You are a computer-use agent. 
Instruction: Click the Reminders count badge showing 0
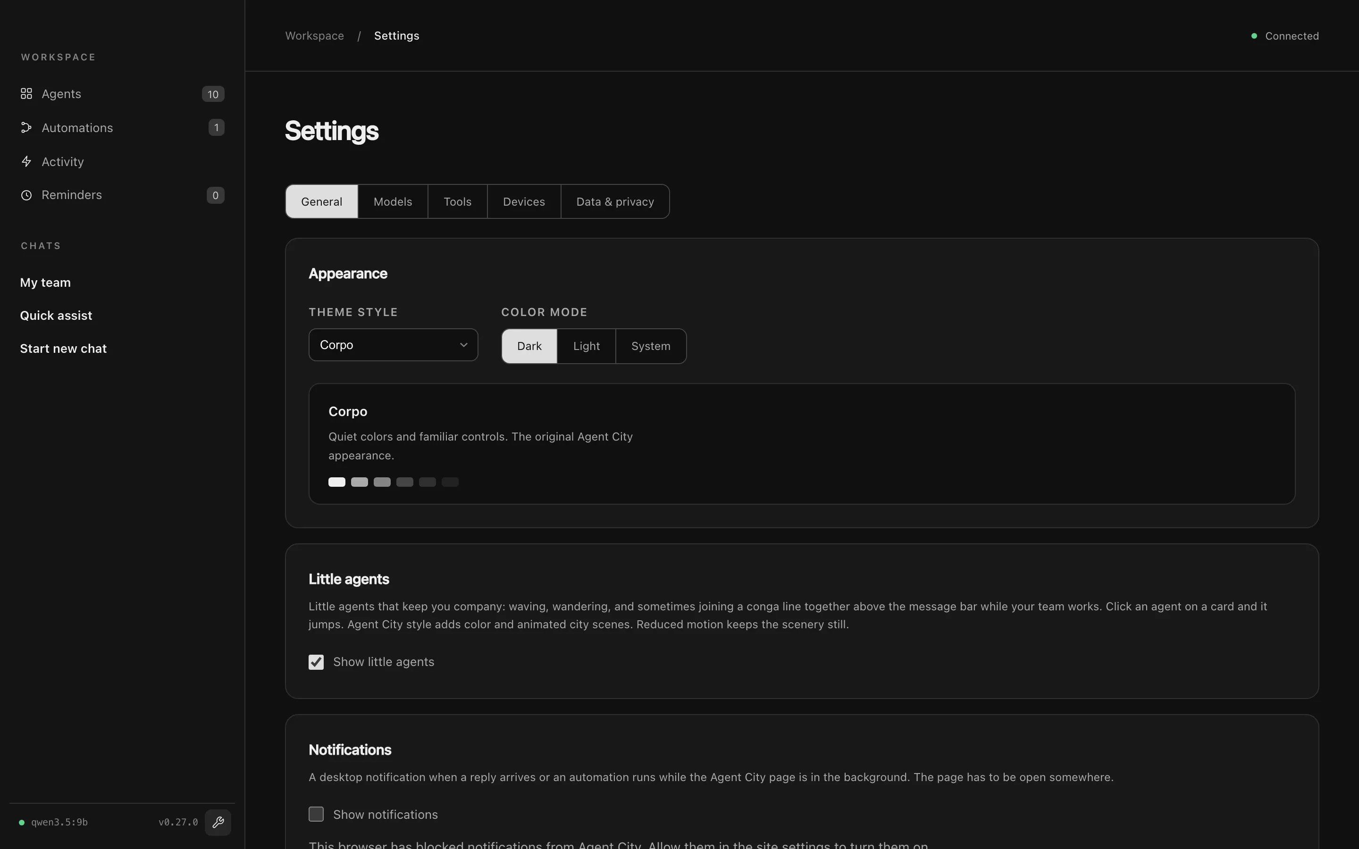tap(216, 195)
